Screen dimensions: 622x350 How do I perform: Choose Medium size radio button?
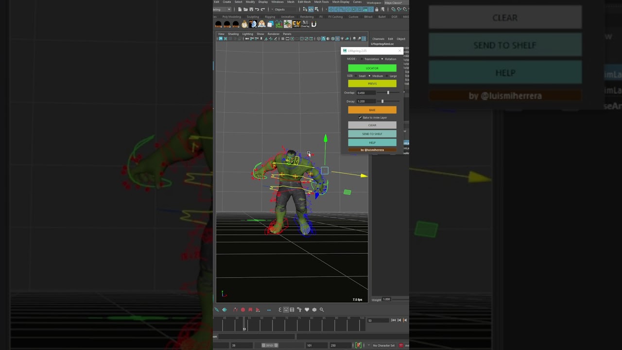click(370, 76)
